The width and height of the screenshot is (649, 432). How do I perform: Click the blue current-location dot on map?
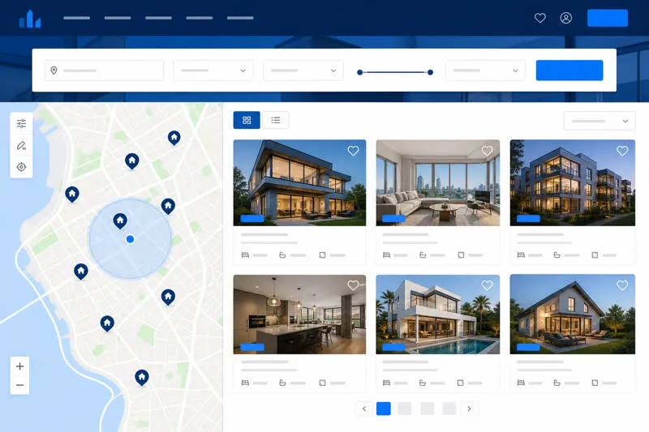(130, 239)
